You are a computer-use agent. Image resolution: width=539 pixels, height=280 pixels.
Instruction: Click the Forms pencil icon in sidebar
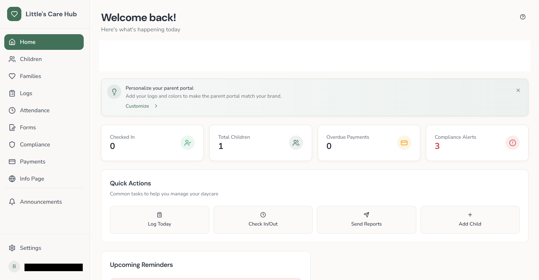click(x=12, y=127)
